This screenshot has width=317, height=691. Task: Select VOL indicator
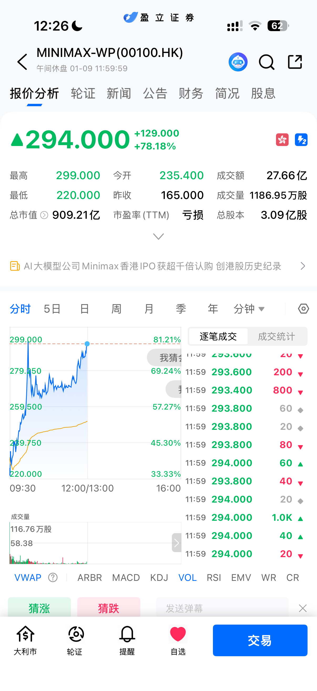pos(187,577)
